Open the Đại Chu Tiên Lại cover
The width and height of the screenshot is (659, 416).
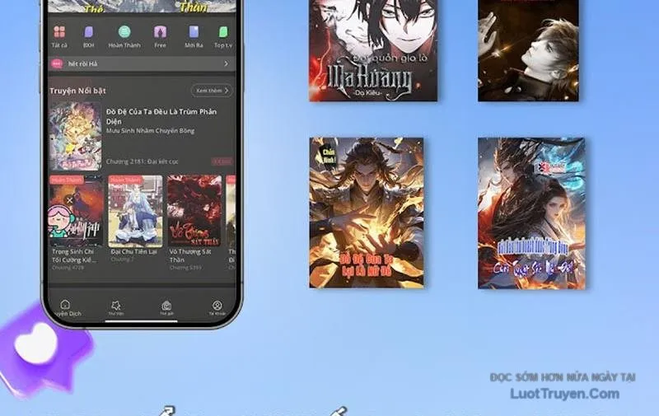pos(135,211)
